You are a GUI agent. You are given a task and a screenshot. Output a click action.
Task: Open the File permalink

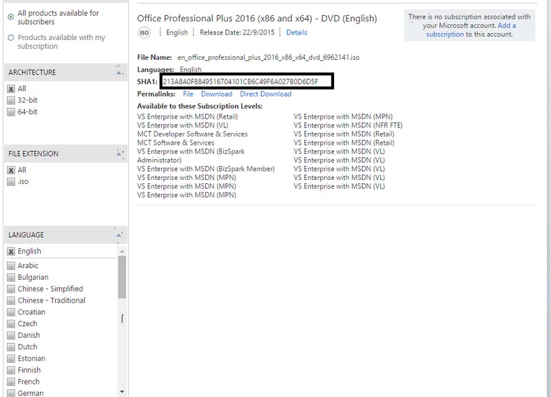pos(188,94)
